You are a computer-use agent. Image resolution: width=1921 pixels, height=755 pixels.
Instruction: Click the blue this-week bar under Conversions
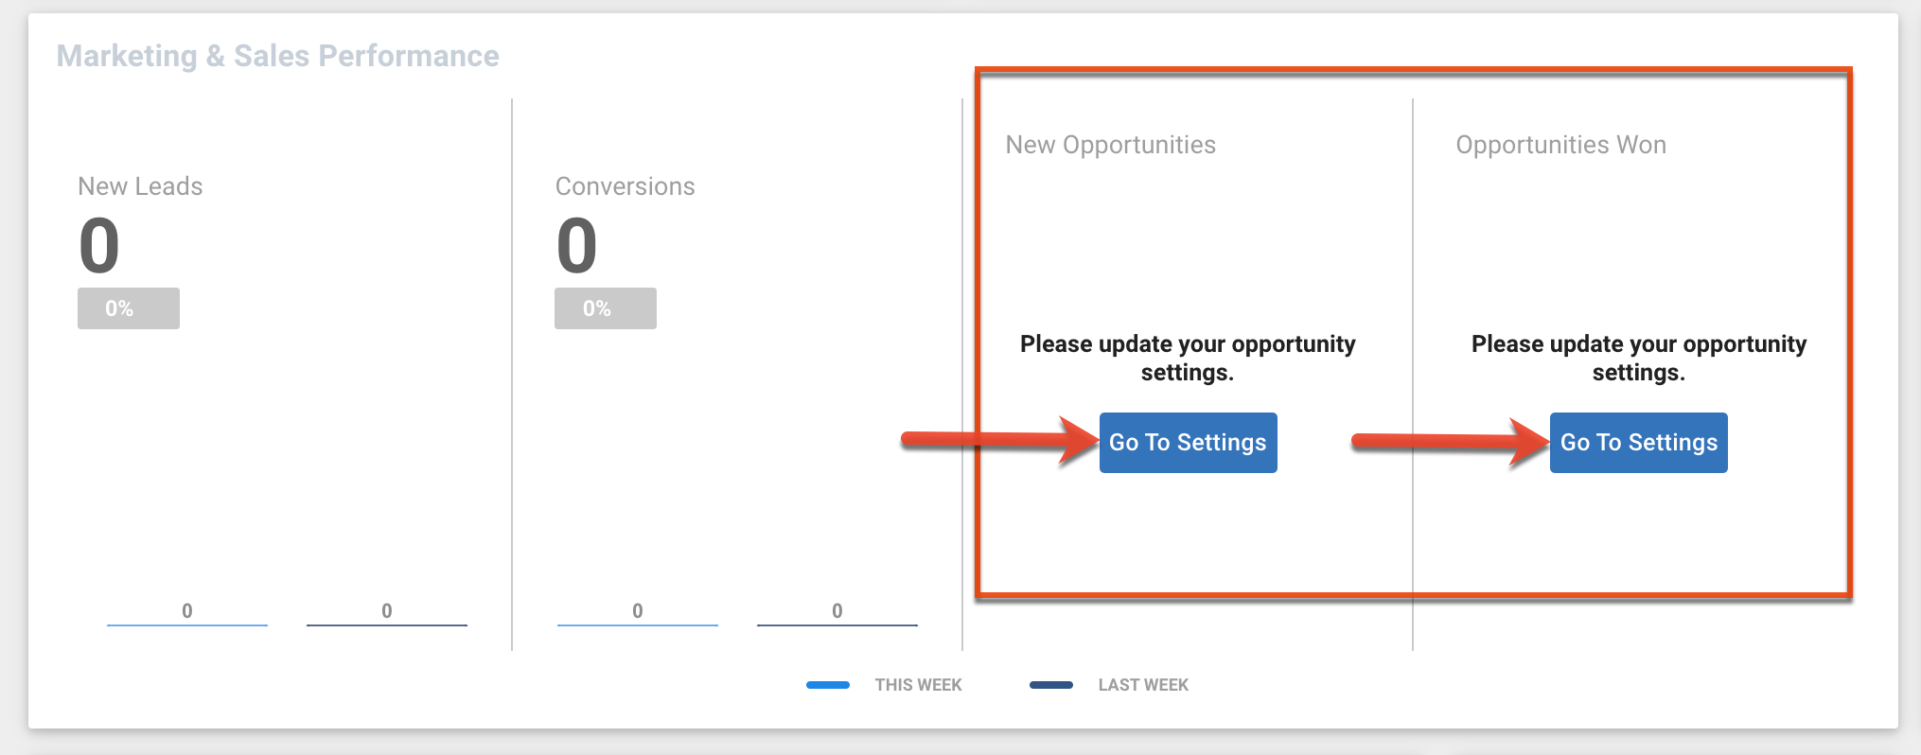pyautogui.click(x=637, y=623)
